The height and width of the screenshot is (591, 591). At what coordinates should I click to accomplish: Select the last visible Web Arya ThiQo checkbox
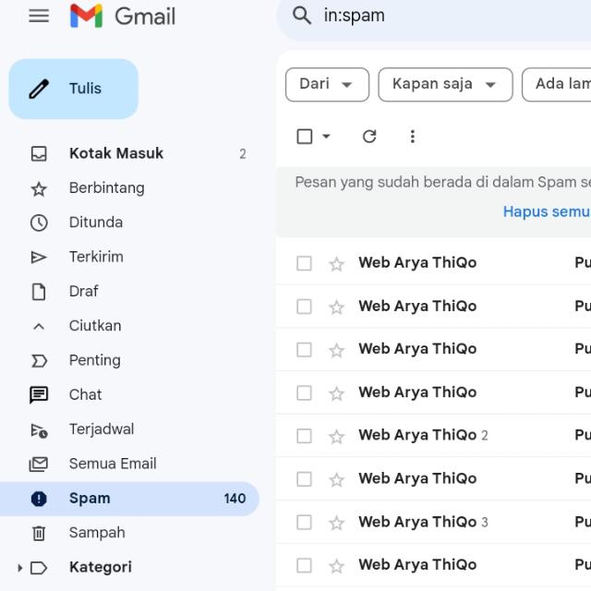[304, 565]
